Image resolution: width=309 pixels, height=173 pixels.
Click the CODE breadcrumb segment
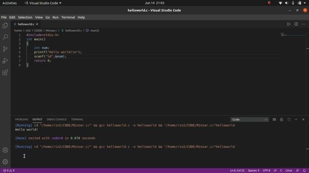click(x=38, y=31)
